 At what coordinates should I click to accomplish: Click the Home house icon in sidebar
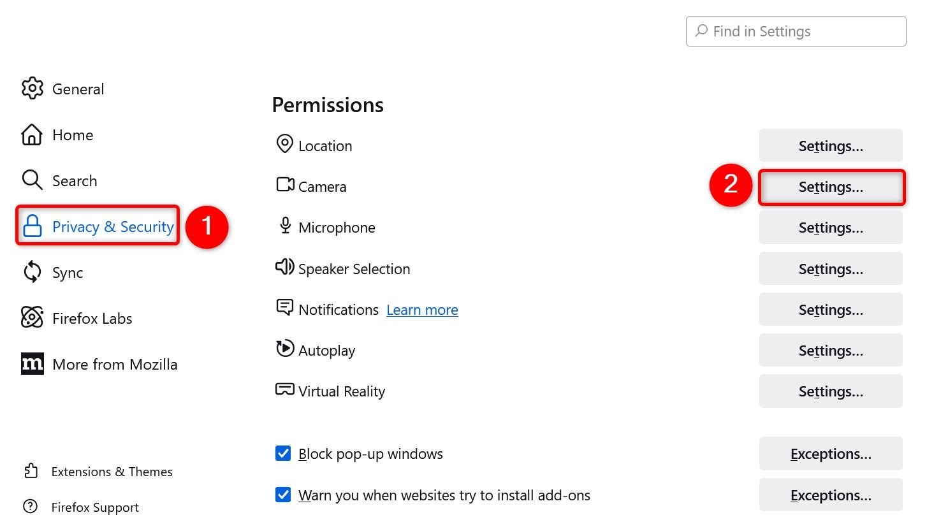pyautogui.click(x=32, y=134)
